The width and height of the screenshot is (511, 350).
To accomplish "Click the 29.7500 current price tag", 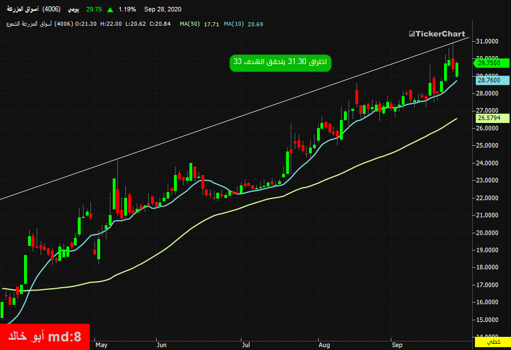I will tap(491, 63).
